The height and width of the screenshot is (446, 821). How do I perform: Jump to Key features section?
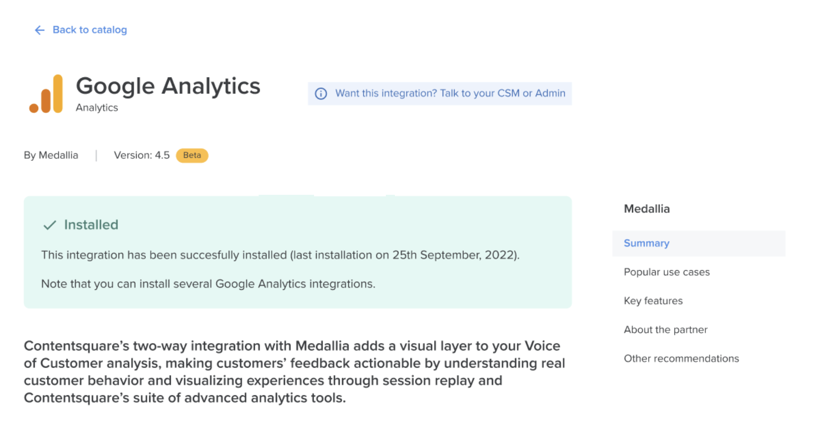pos(653,301)
